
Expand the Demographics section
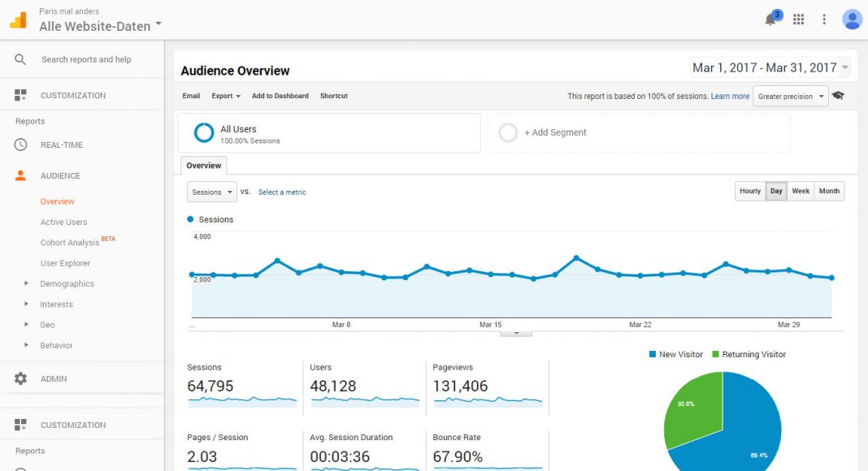(x=26, y=283)
